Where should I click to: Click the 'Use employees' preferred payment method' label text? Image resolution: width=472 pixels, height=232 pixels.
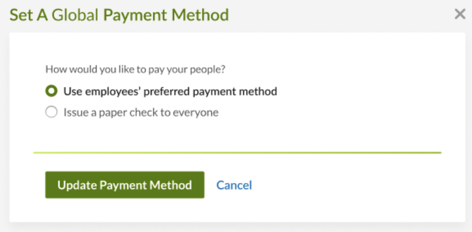tap(170, 91)
